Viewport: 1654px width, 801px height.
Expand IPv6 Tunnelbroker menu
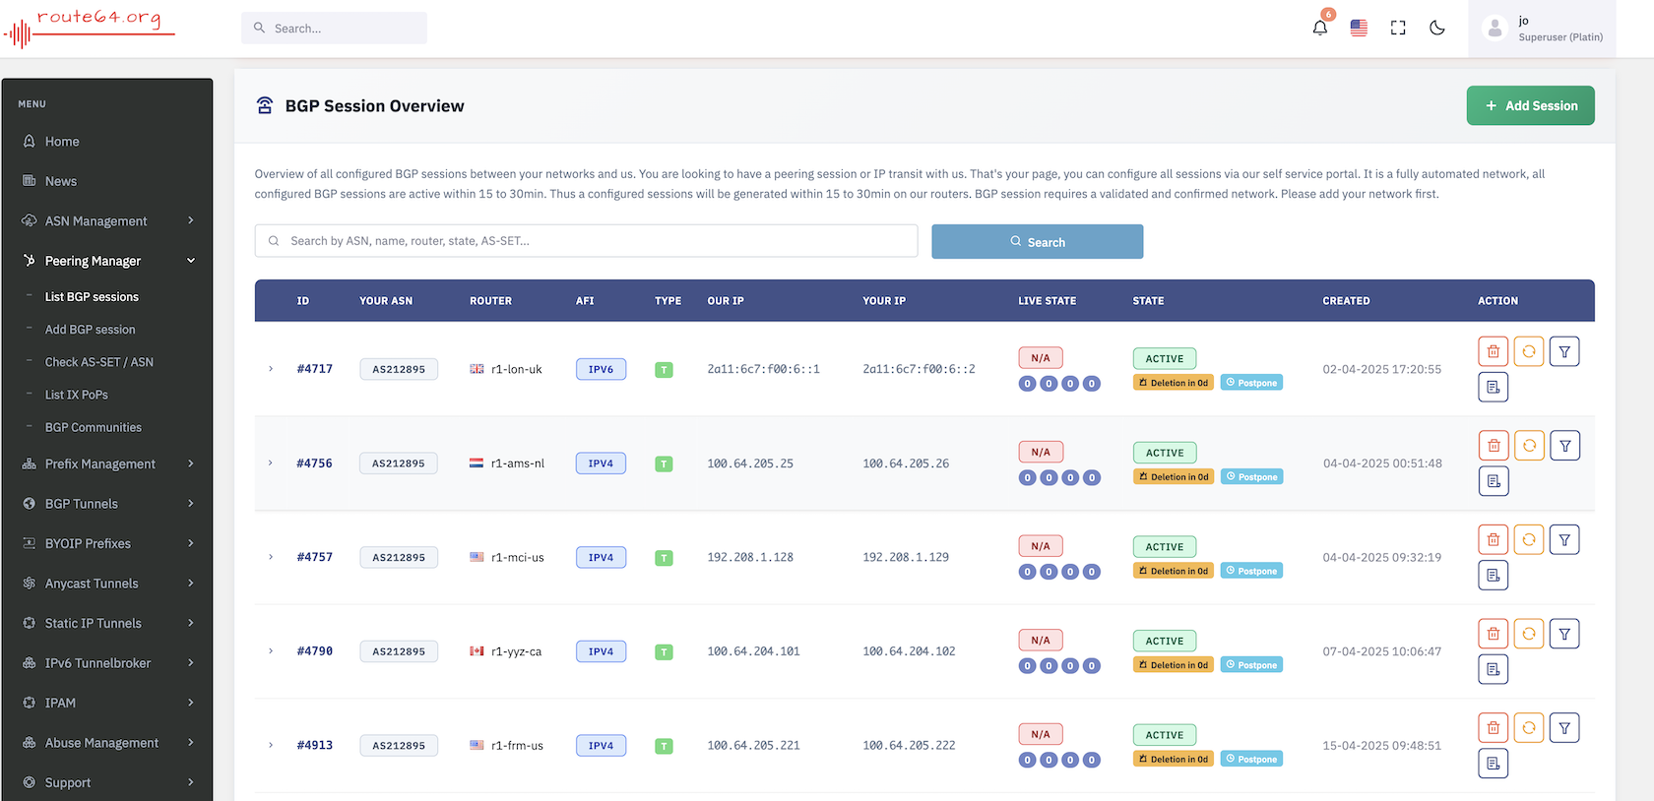pyautogui.click(x=107, y=663)
